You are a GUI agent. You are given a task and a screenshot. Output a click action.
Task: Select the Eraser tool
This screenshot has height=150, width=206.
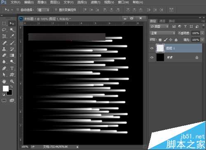click(x=4, y=55)
